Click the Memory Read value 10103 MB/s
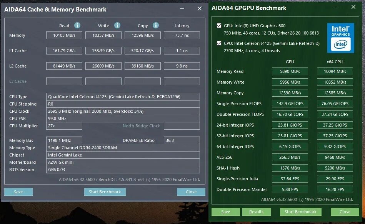 64,35
